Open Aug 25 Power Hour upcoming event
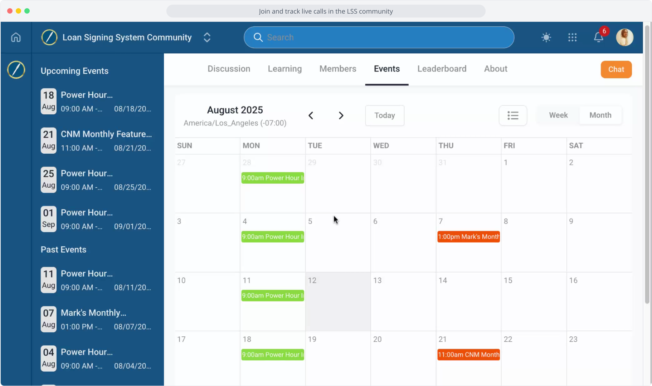The height and width of the screenshot is (386, 652). [x=97, y=180]
